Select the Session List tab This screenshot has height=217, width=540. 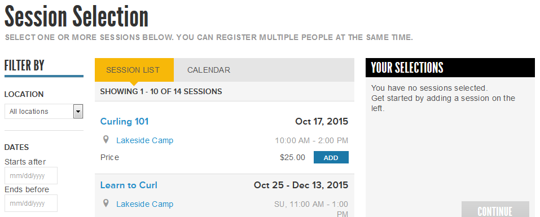tap(134, 70)
